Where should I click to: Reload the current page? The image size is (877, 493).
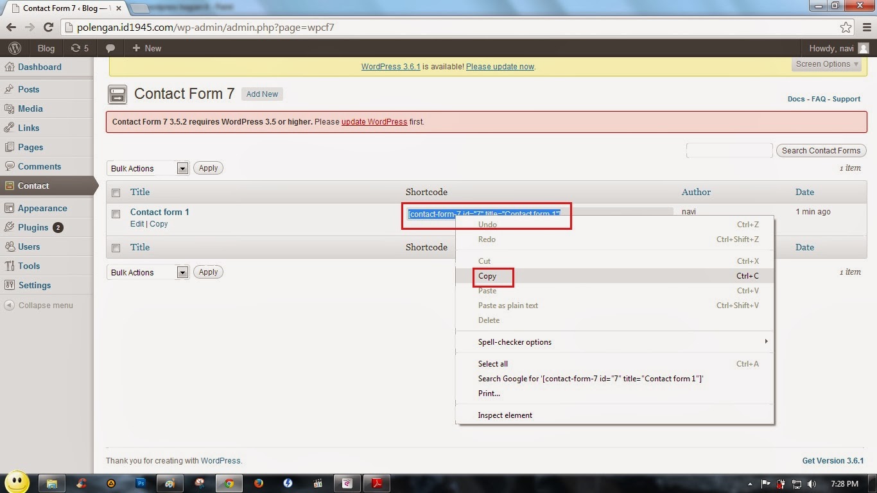(x=48, y=28)
